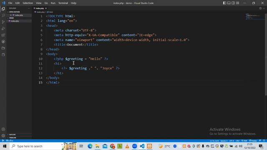
Task: Click line and column indicator in status bar
Action: 214,141
